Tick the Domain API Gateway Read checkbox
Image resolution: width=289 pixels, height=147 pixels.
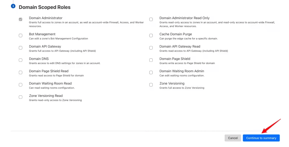151,48
